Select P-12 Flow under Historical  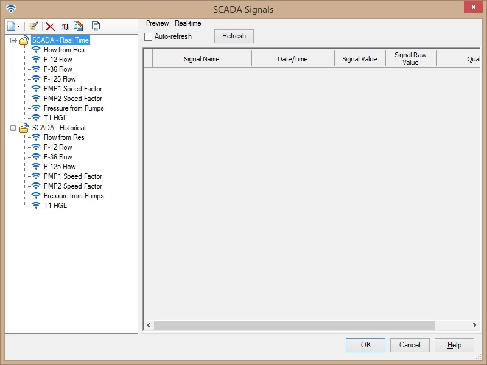tap(58, 147)
